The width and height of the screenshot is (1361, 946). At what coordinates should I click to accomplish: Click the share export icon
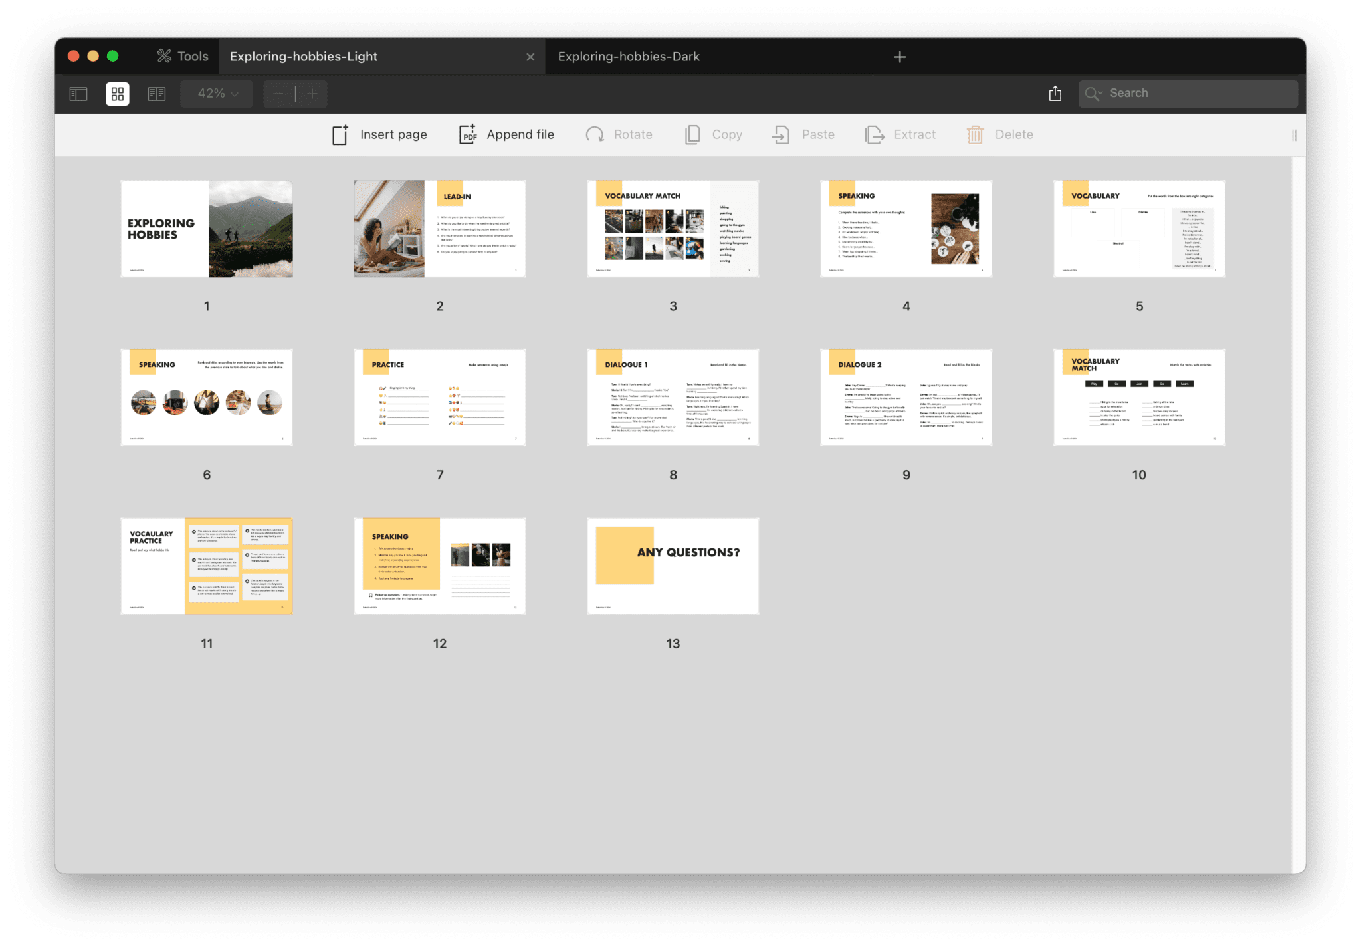coord(1055,94)
